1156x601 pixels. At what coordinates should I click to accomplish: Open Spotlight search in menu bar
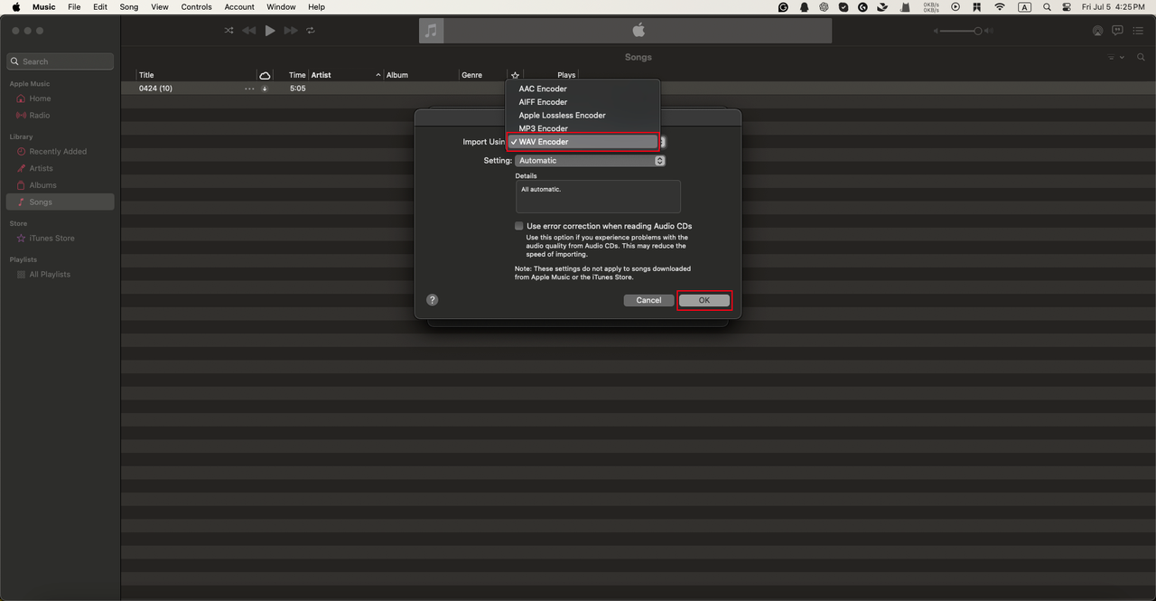[x=1047, y=6]
